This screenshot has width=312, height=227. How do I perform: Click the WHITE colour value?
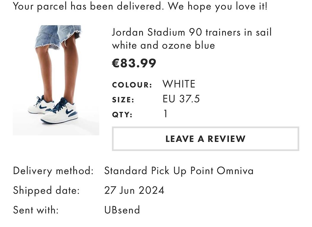coord(179,84)
